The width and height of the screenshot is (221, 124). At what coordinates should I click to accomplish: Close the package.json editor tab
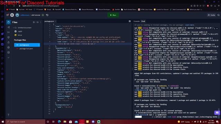(x=56, y=21)
